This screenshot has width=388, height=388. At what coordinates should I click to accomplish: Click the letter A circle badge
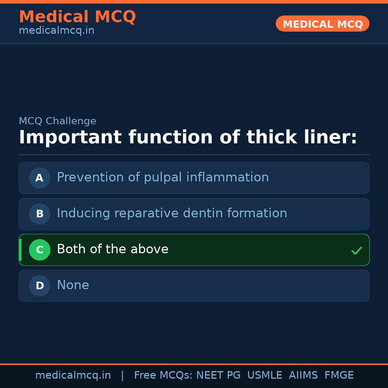[x=40, y=178]
